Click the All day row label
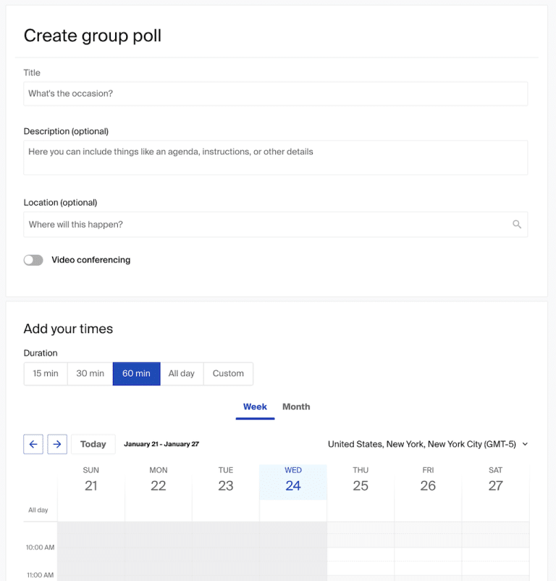Viewport: 556px width, 581px height. tap(38, 510)
